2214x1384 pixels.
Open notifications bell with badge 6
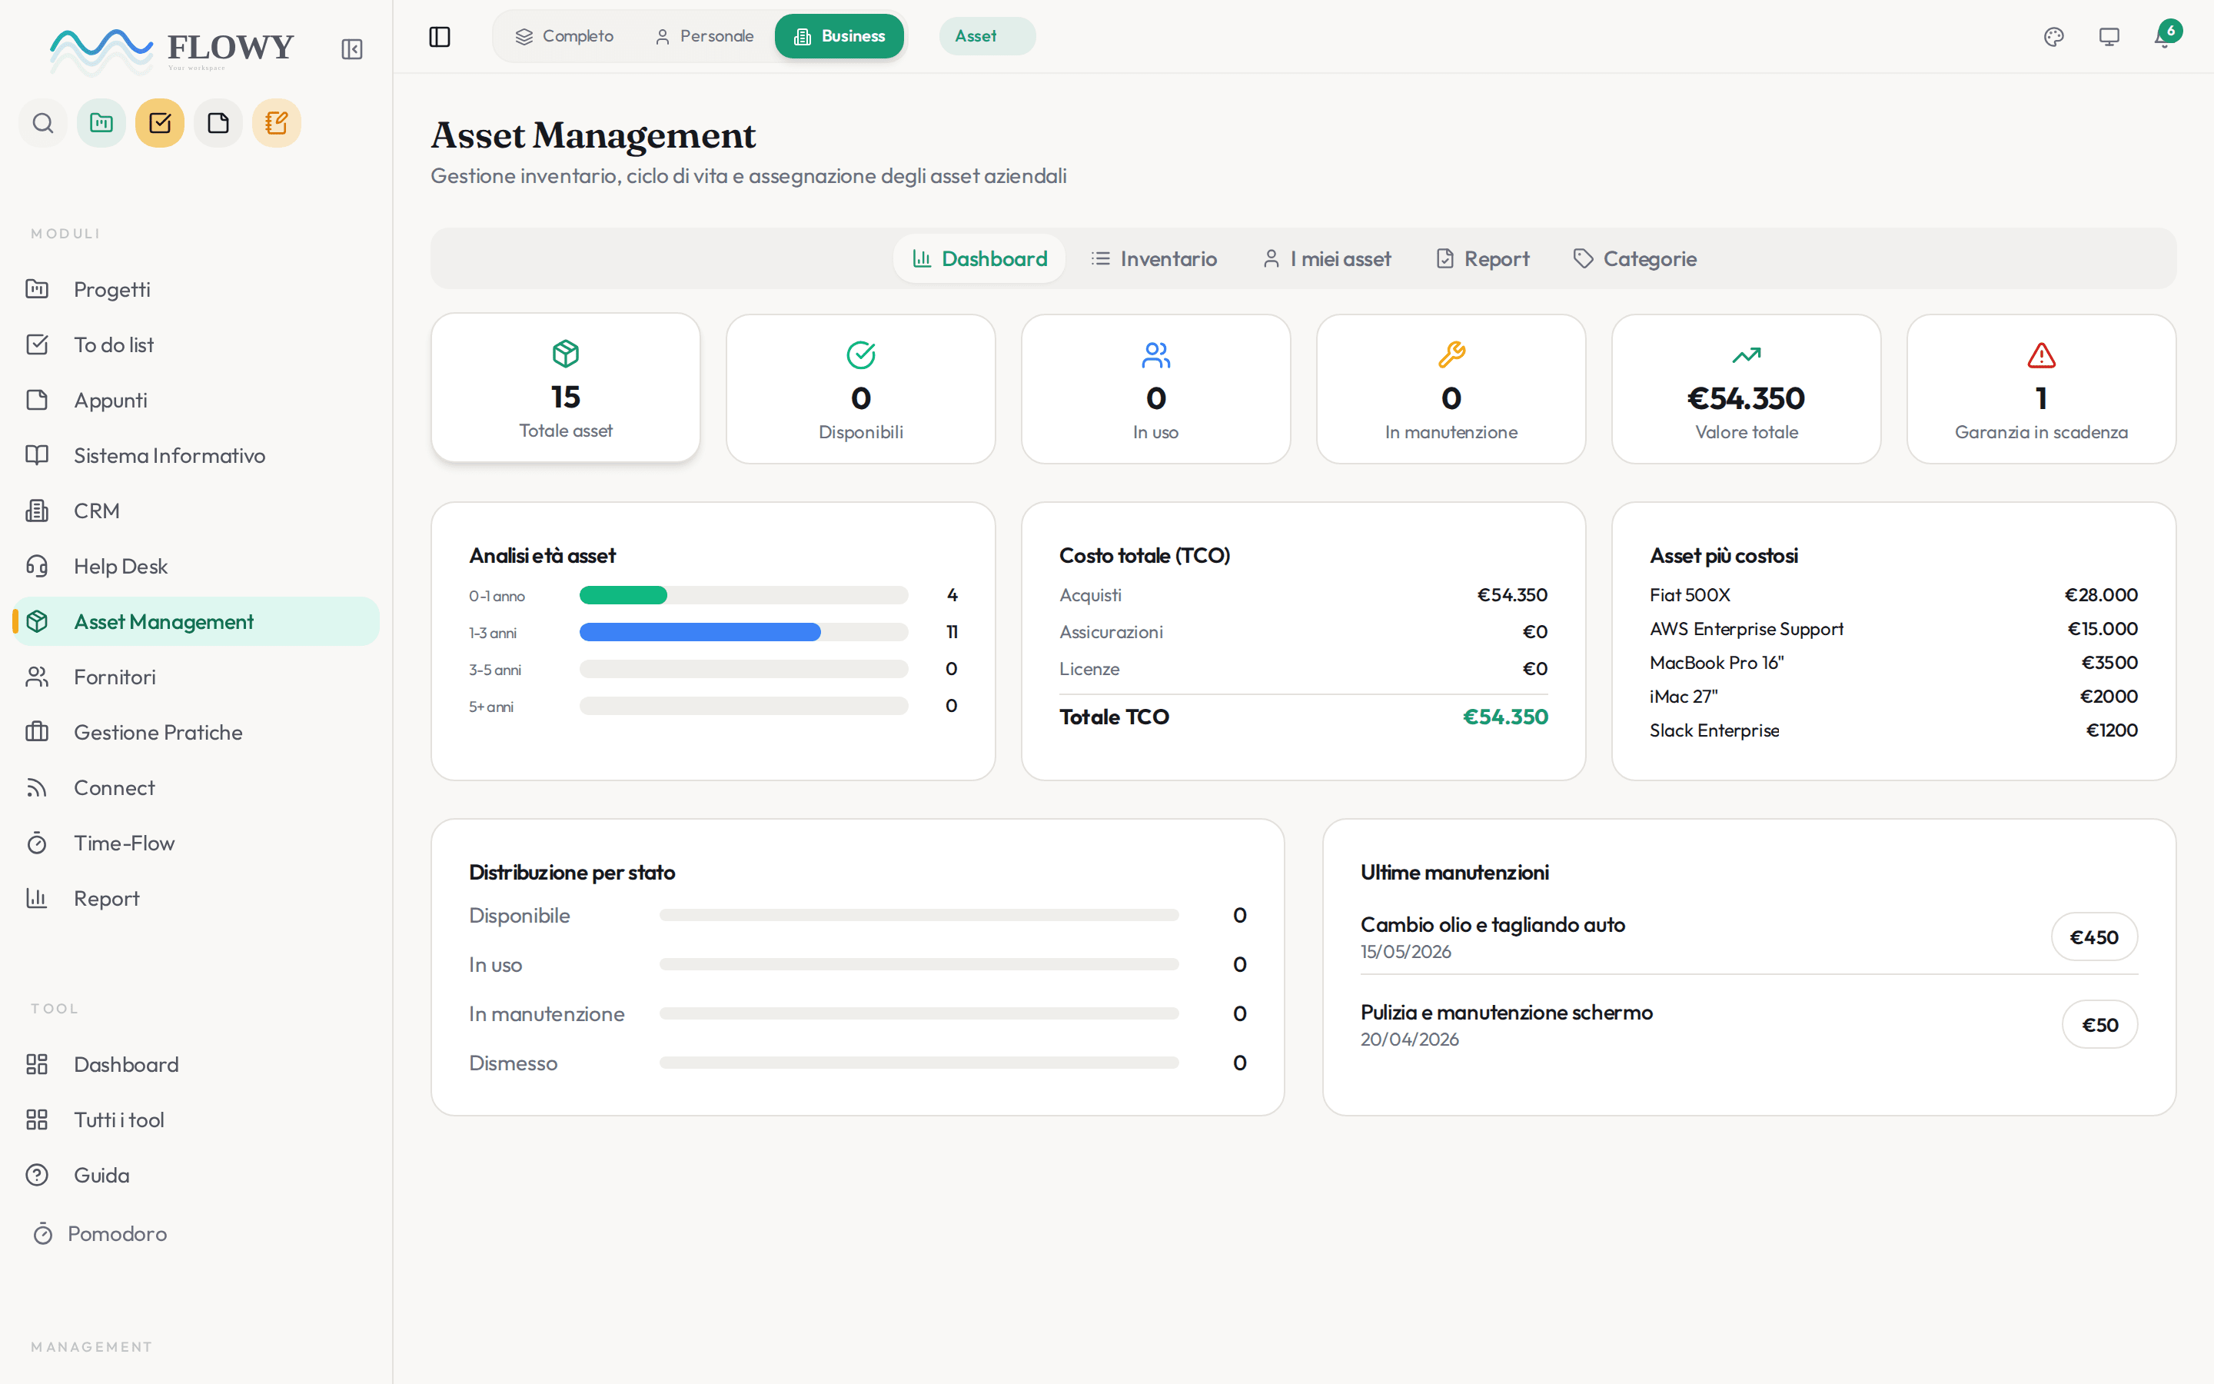[x=2165, y=37]
